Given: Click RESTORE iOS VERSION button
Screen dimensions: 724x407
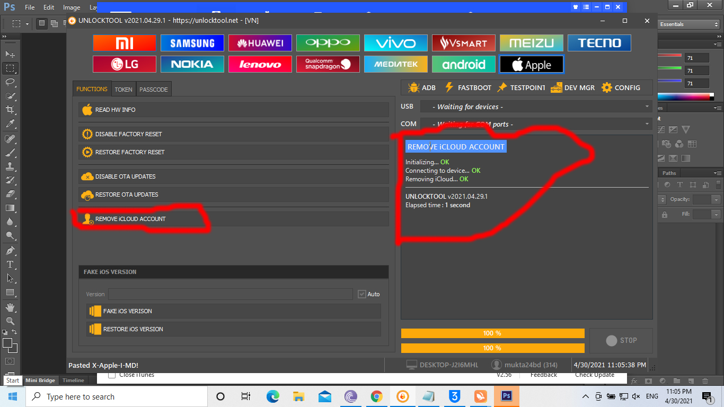Looking at the screenshot, I should [233, 329].
